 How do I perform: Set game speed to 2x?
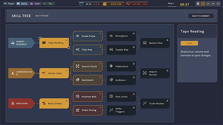click(208, 4)
